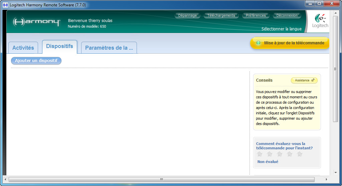The height and width of the screenshot is (186, 342).
Task: Click the Logitech logo
Action: click(320, 21)
